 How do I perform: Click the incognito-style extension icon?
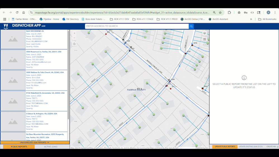pyautogui.click(x=239, y=13)
